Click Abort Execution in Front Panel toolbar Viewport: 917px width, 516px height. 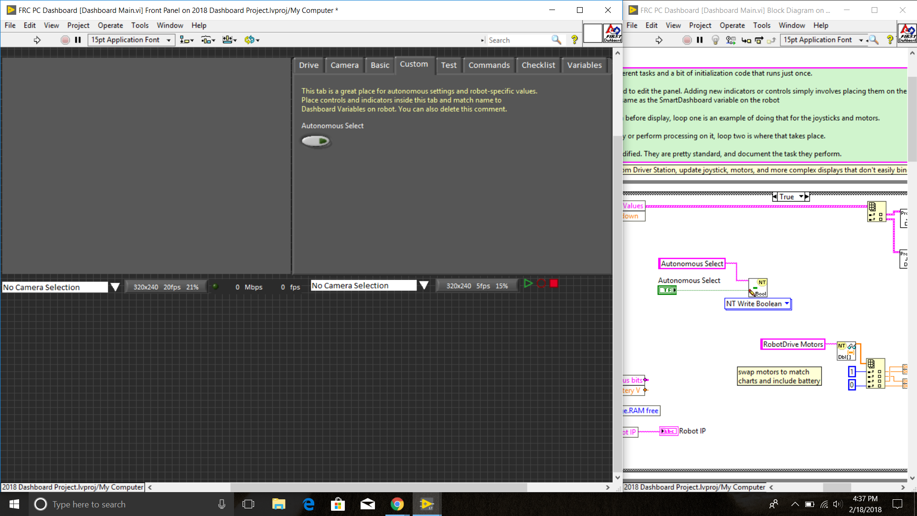click(x=65, y=40)
